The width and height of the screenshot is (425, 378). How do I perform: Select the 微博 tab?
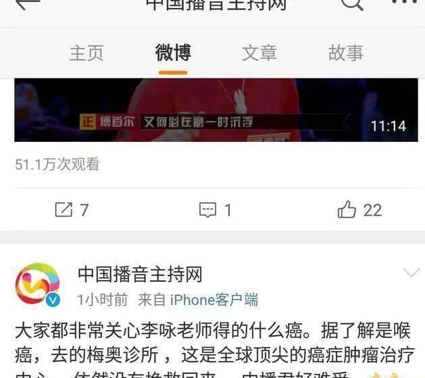tap(173, 52)
